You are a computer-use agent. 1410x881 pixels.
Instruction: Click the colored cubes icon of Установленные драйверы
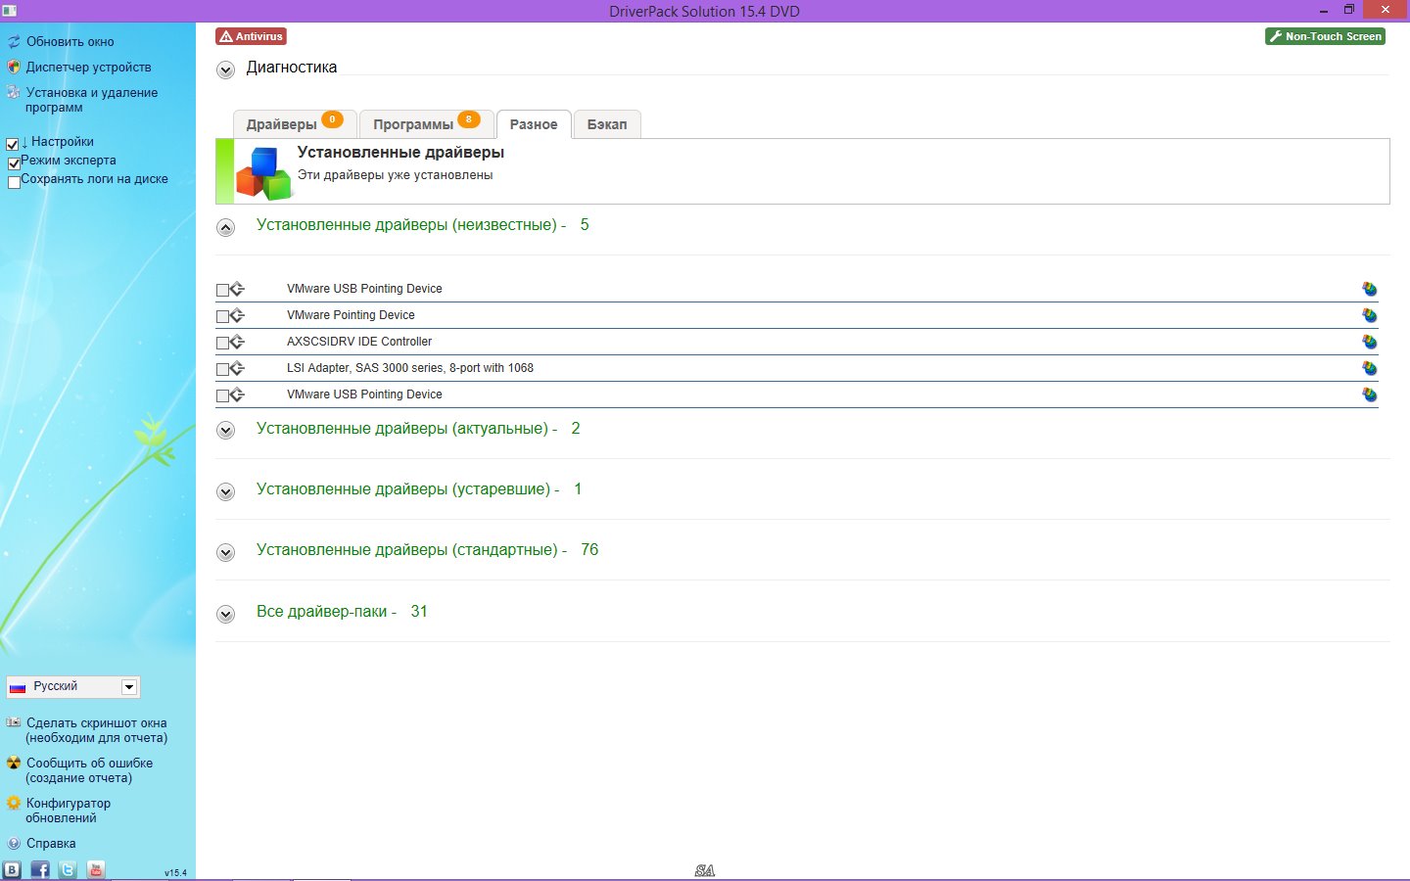pos(263,173)
